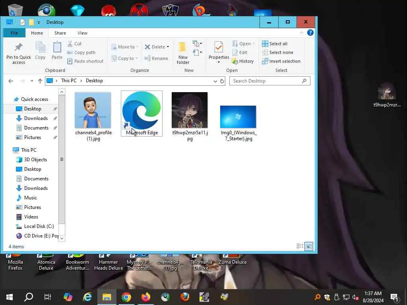The height and width of the screenshot is (305, 407).
Task: Switch to the Home ribbon tab
Action: click(x=37, y=33)
